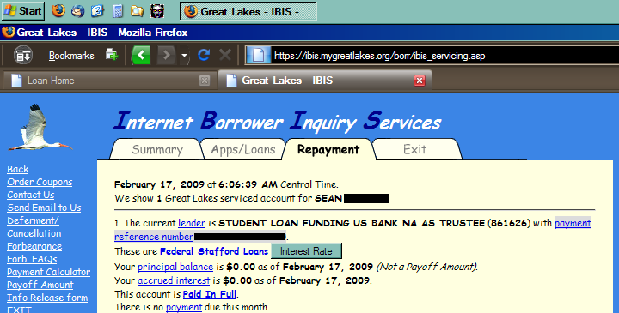Click the page icon in the address bar
This screenshot has height=313, width=619.
click(x=258, y=55)
